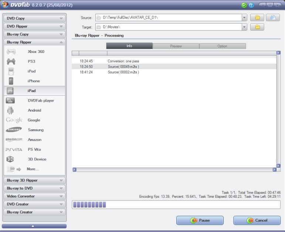Browse source folder with the yellow folder icon

[x=257, y=18]
